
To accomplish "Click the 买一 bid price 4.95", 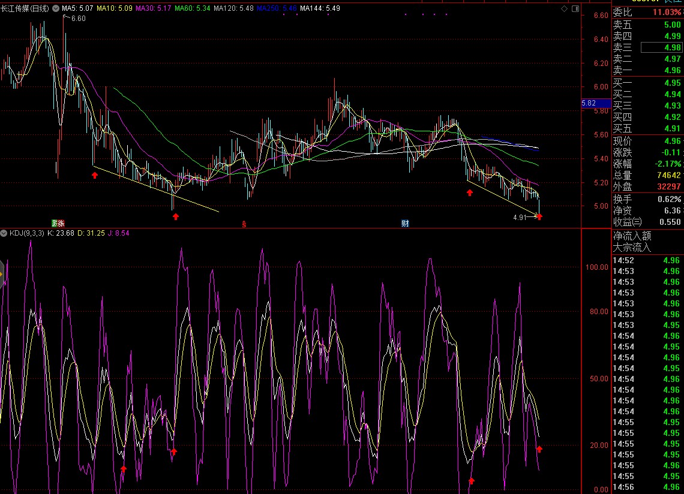I will coord(671,83).
